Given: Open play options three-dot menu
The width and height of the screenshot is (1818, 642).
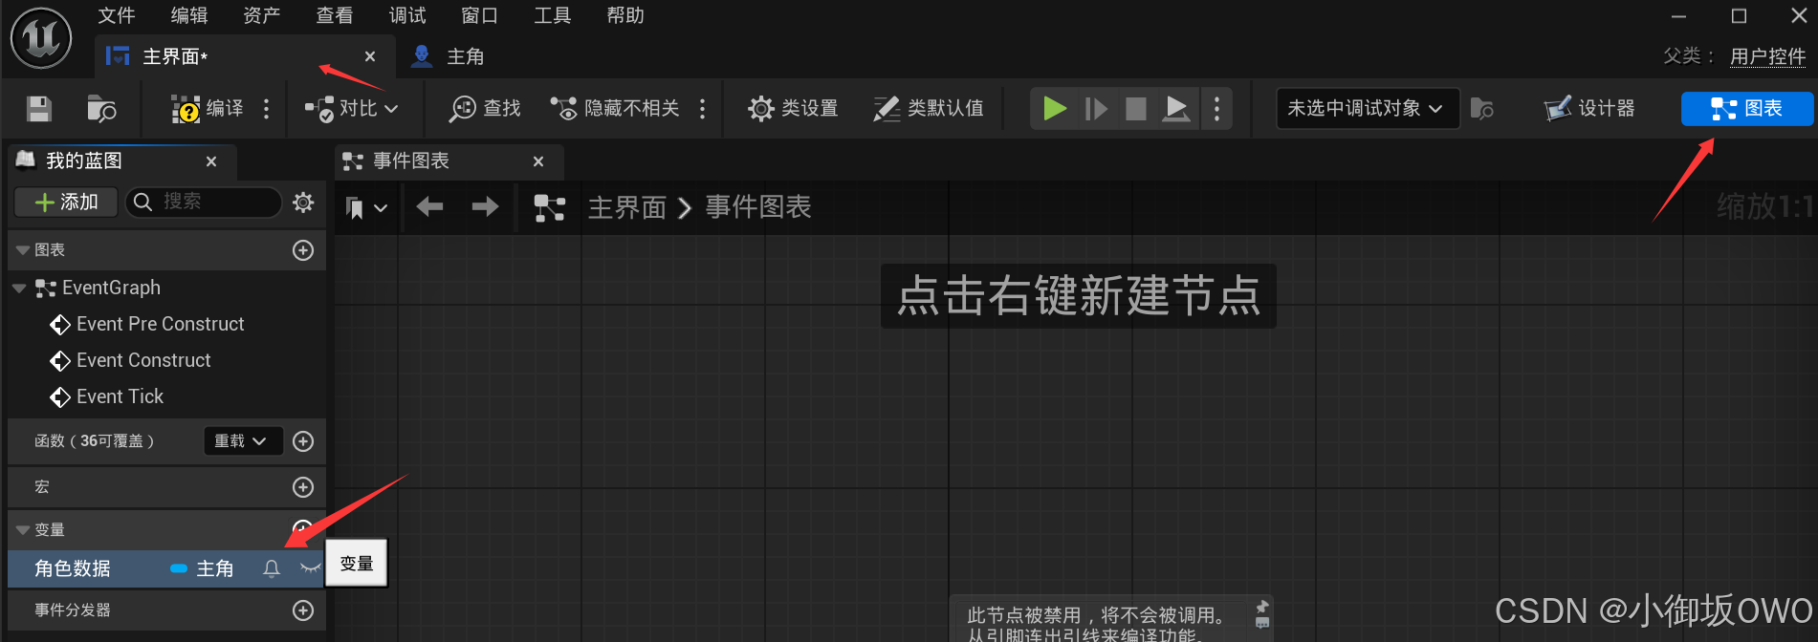Looking at the screenshot, I should pos(1216,109).
